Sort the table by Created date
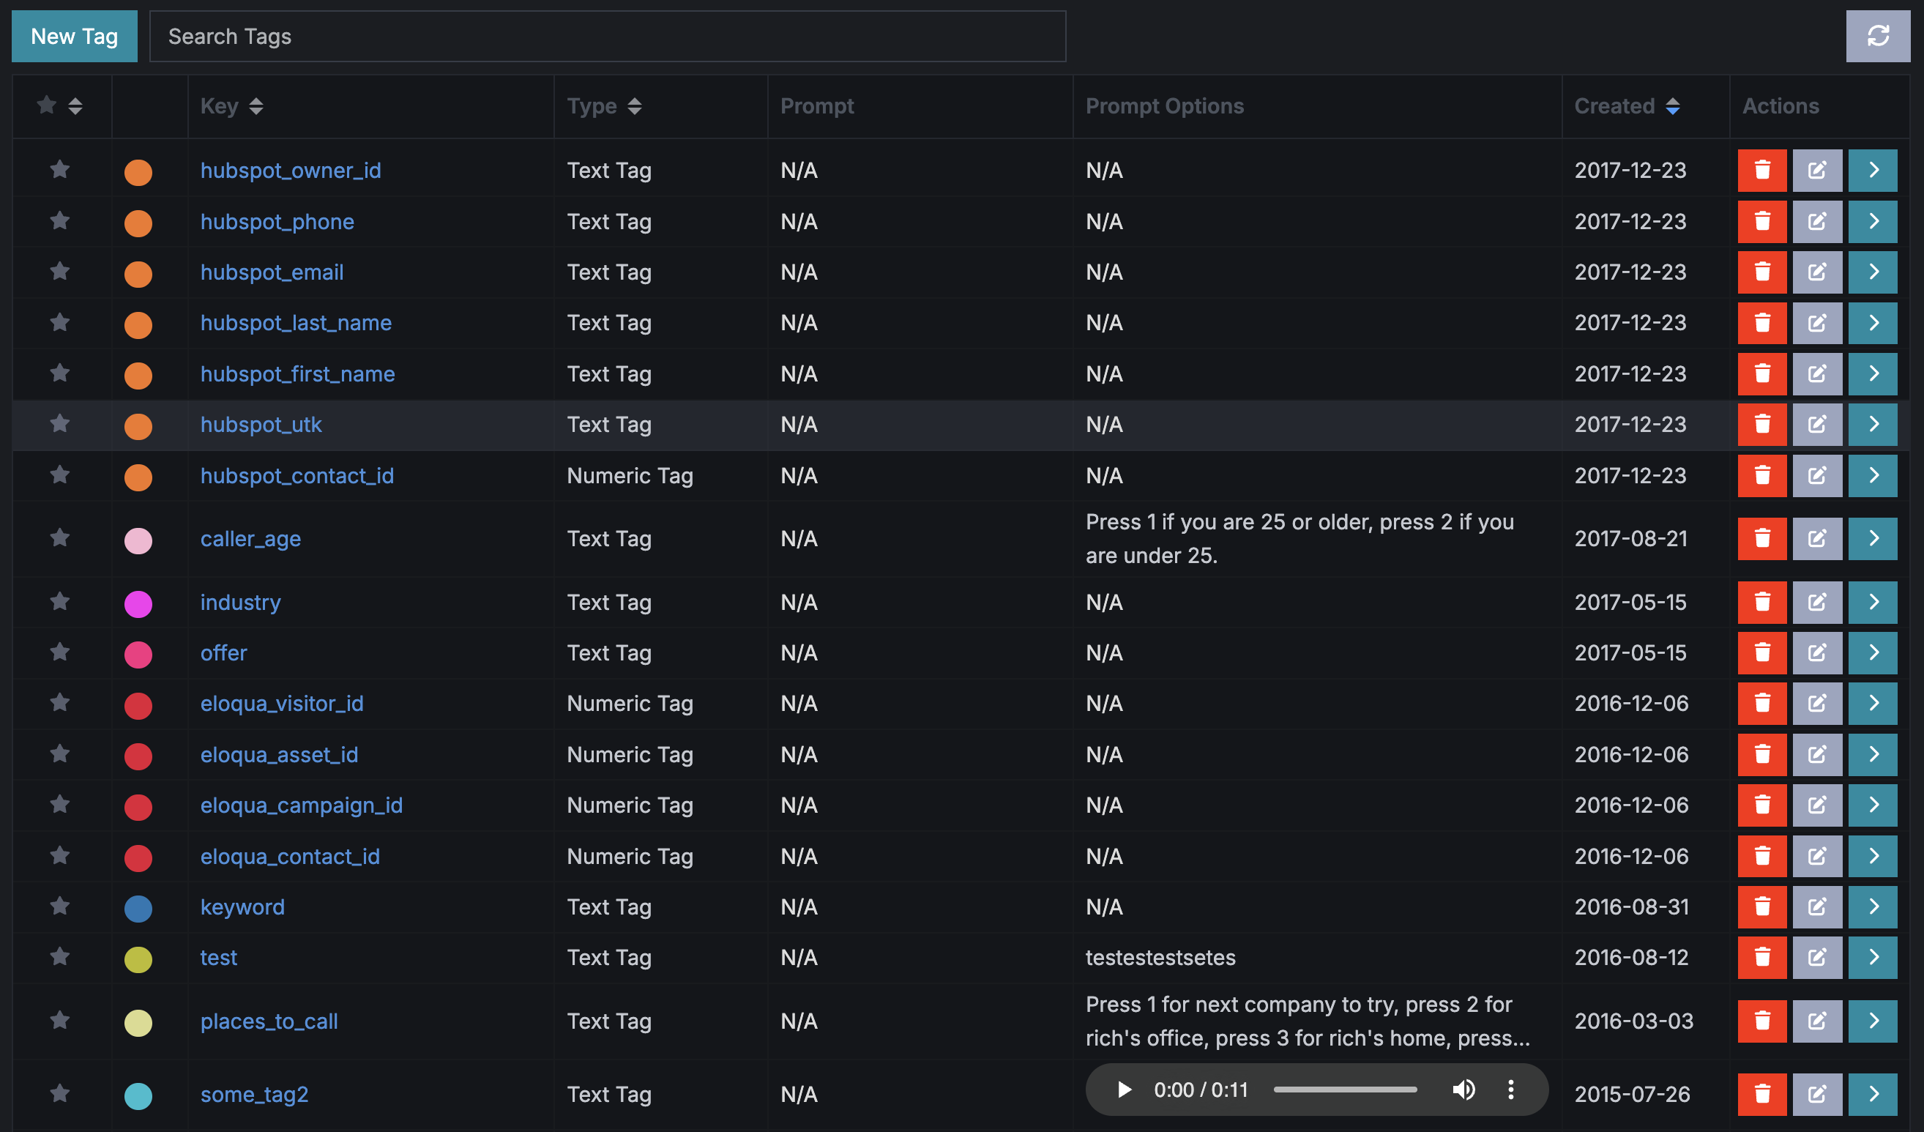1924x1132 pixels. [x=1674, y=106]
